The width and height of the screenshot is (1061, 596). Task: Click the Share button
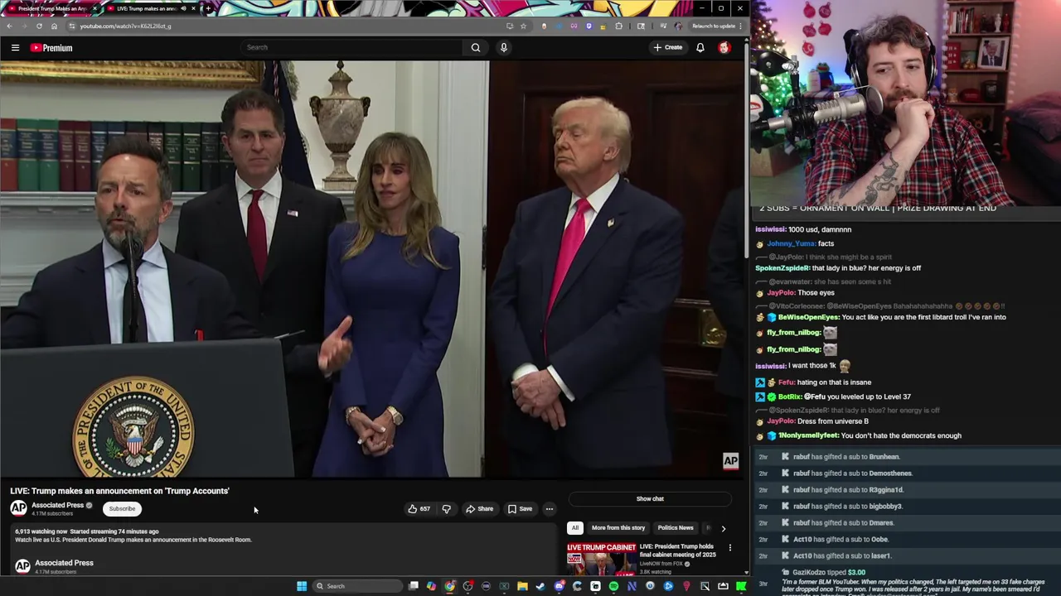[480, 509]
